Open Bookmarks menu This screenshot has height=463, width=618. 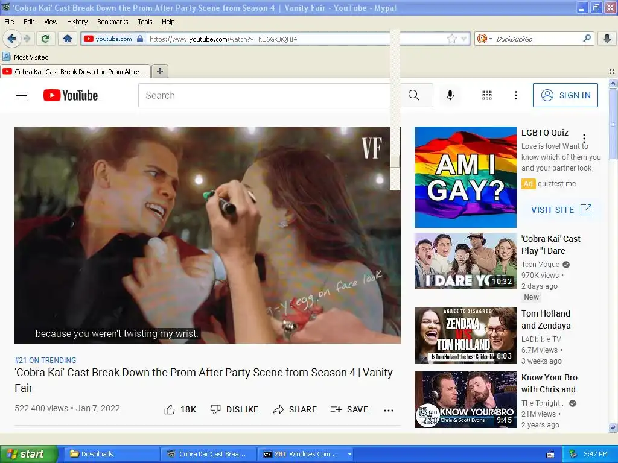(113, 22)
